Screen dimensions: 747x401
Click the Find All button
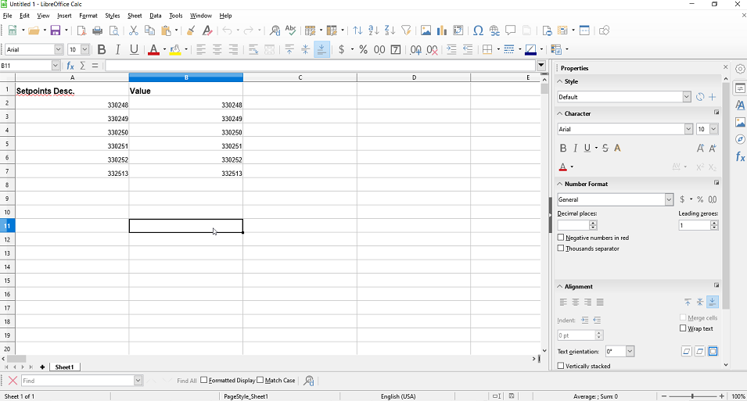[186, 381]
